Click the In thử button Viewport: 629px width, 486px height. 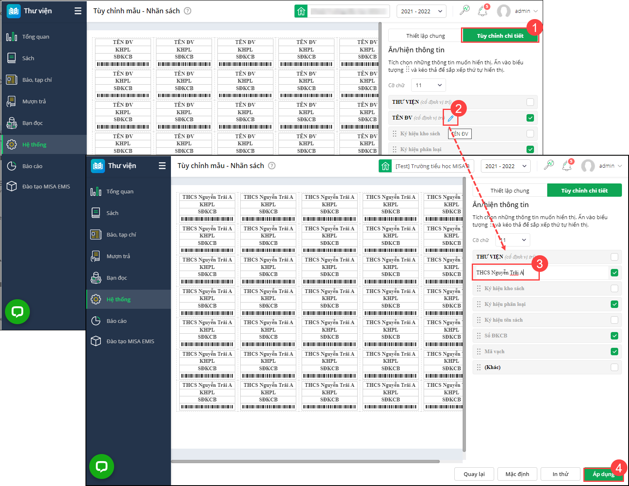coord(561,474)
